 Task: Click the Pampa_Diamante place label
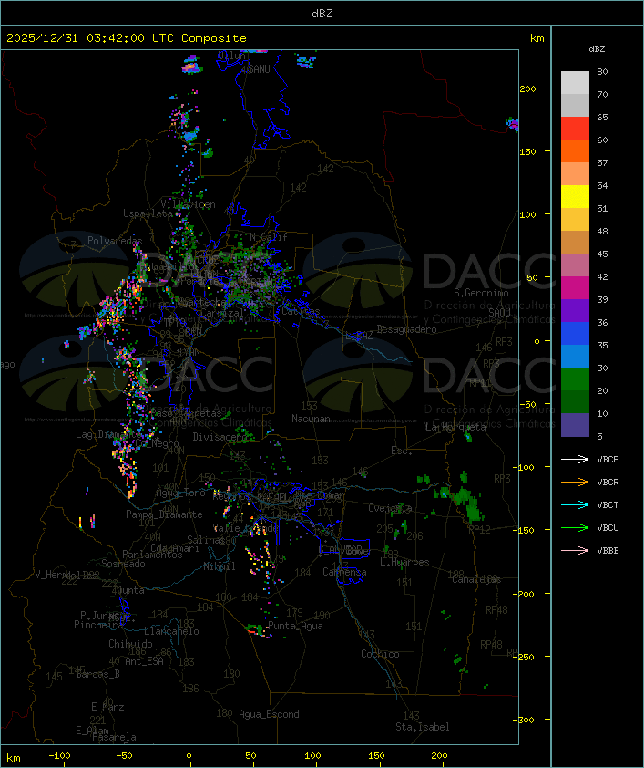tap(164, 514)
